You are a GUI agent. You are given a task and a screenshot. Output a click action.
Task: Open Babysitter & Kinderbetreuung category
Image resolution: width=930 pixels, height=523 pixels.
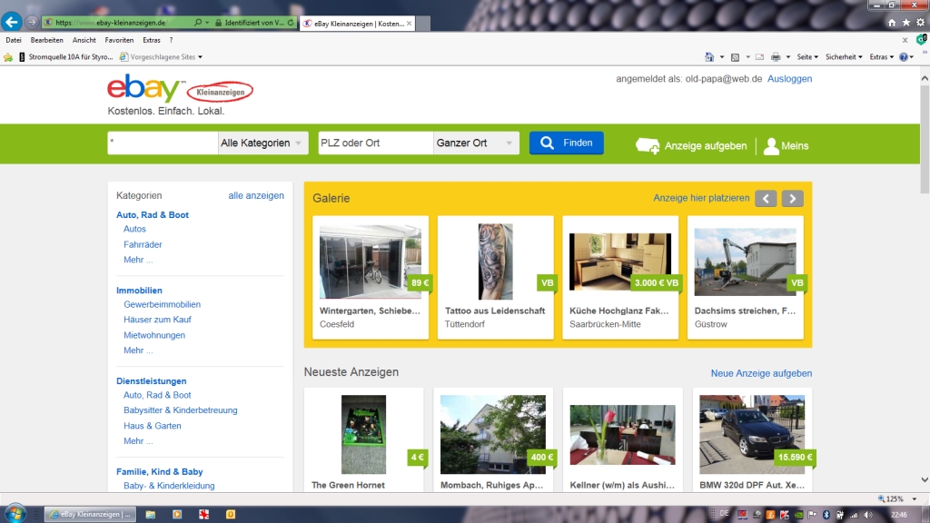(181, 410)
